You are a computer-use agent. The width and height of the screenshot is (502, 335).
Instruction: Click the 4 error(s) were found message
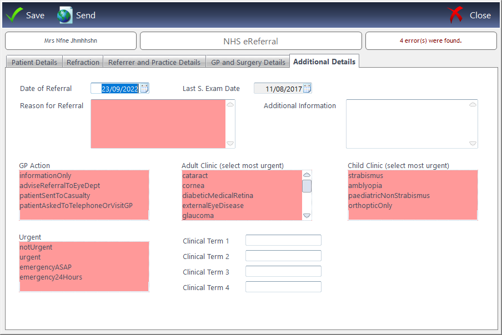pyautogui.click(x=431, y=40)
